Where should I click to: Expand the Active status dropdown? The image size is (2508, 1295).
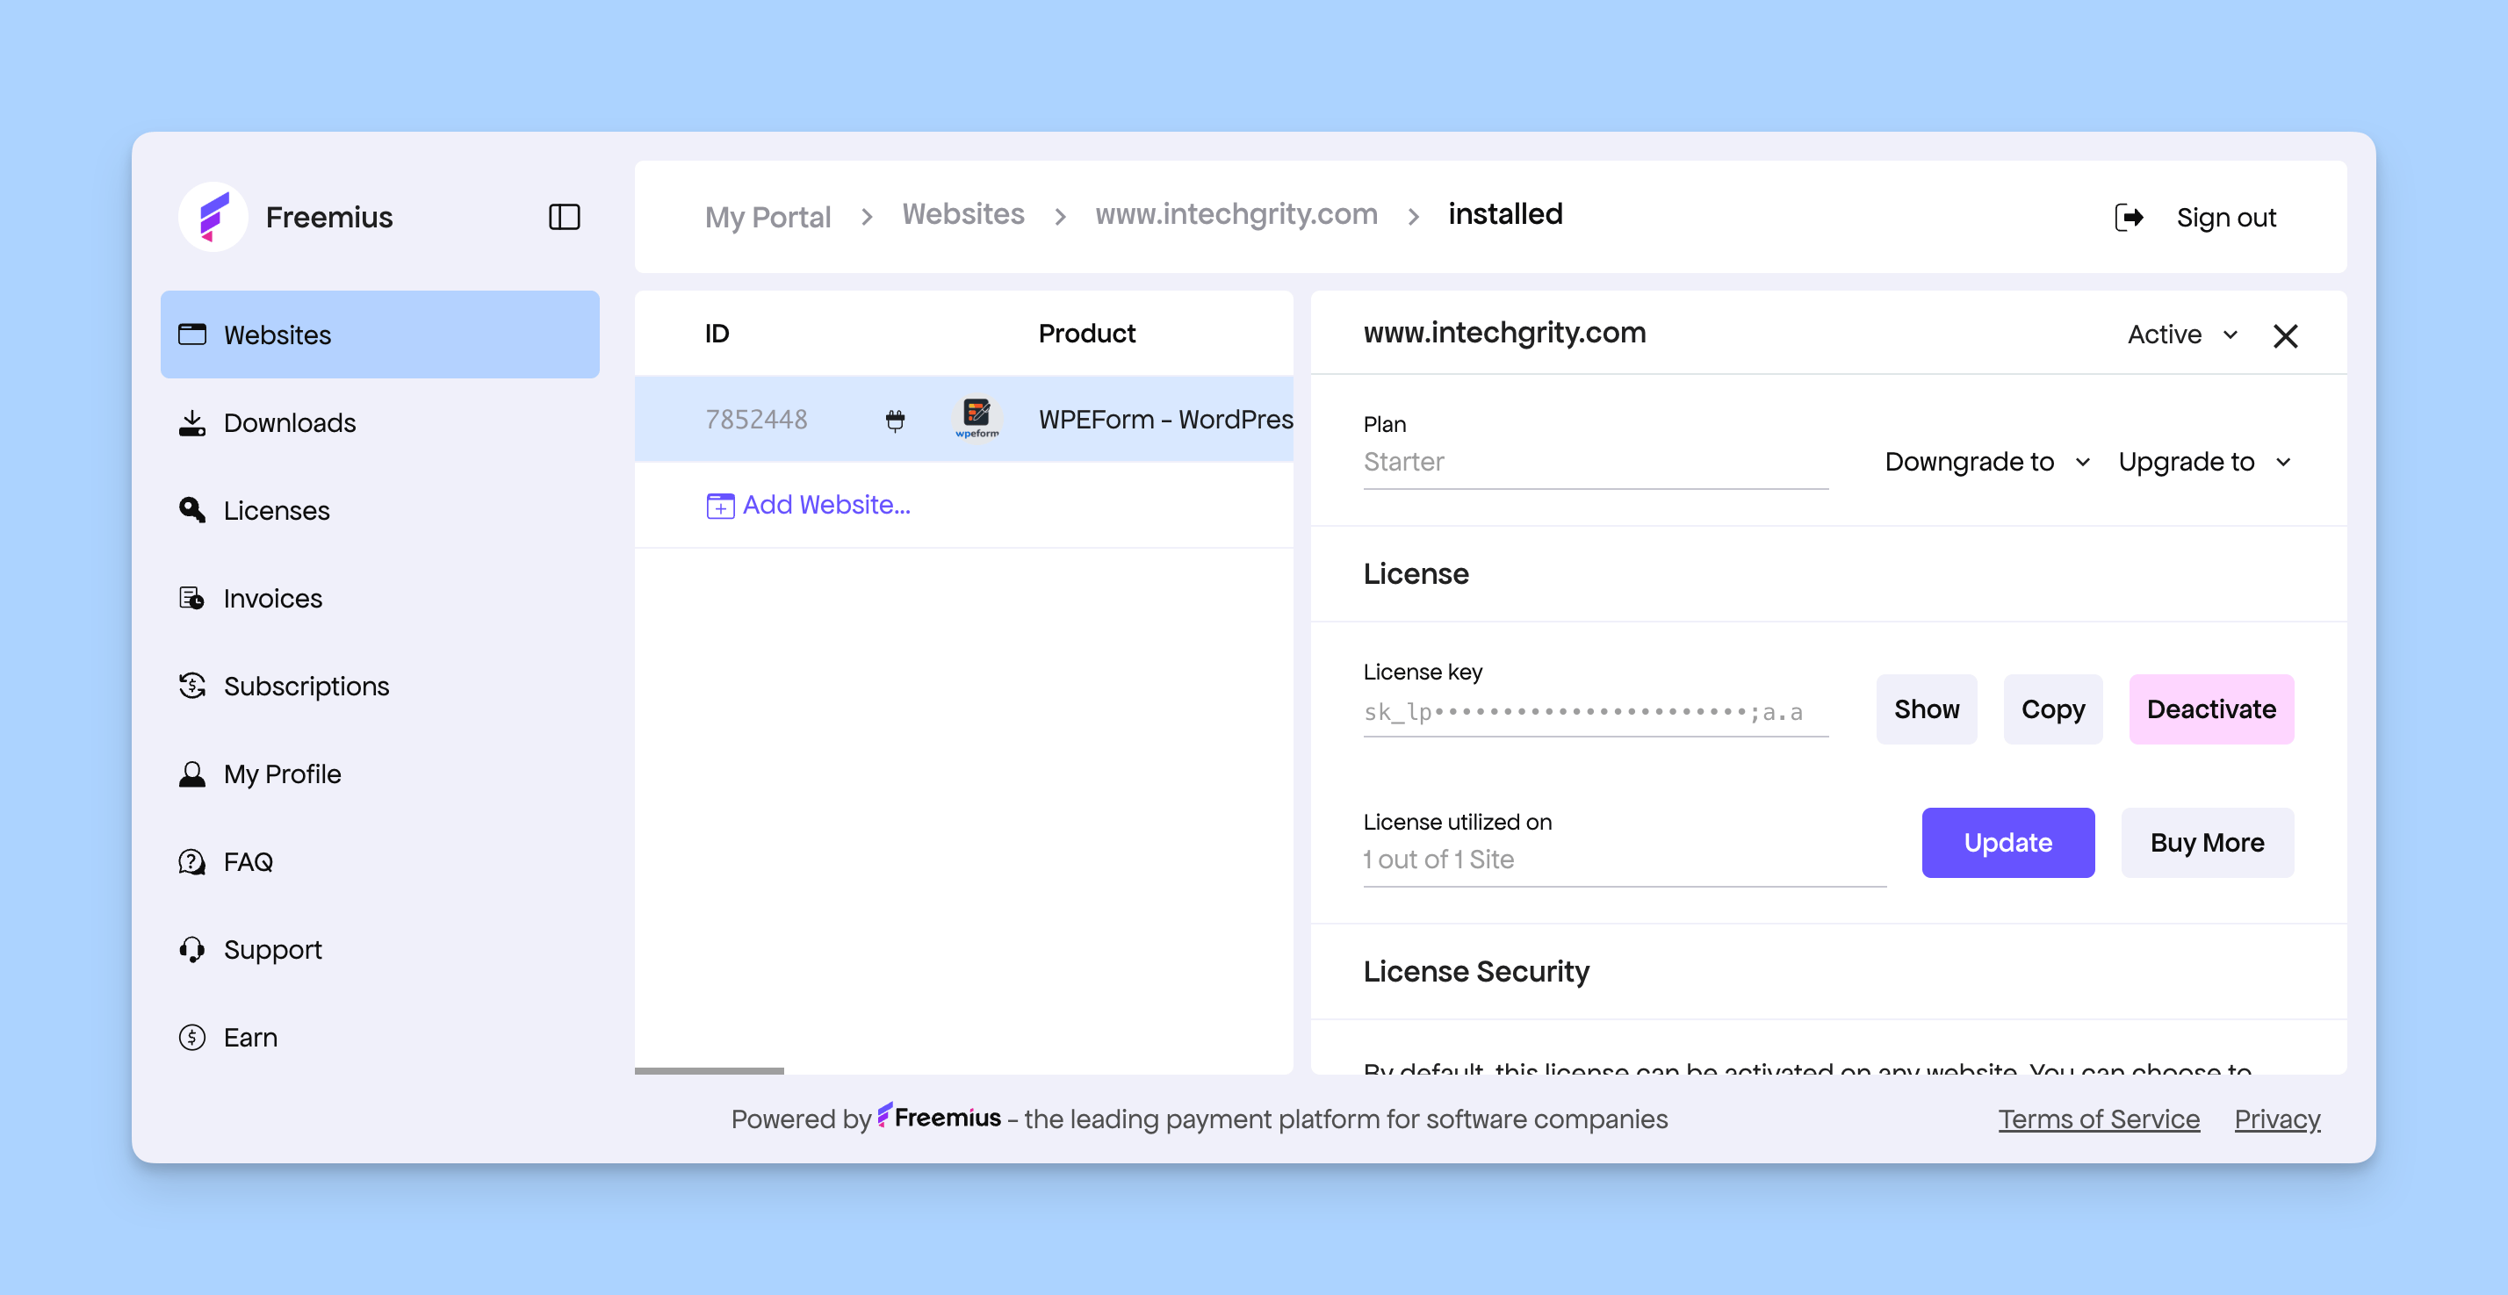tap(2182, 334)
